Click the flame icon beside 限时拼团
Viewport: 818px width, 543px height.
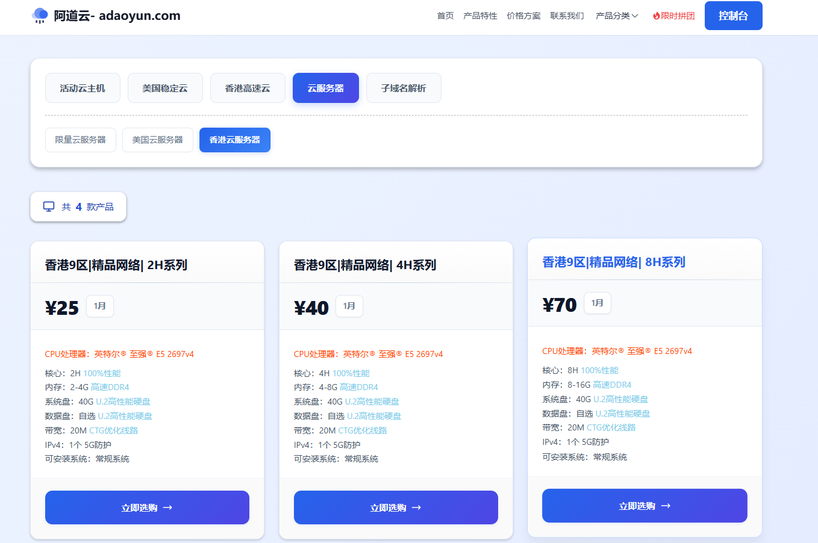tap(656, 16)
